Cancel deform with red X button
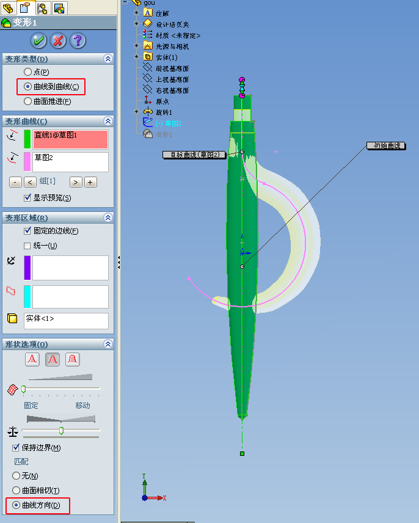Screen dimensions: 419x523 (x=58, y=41)
